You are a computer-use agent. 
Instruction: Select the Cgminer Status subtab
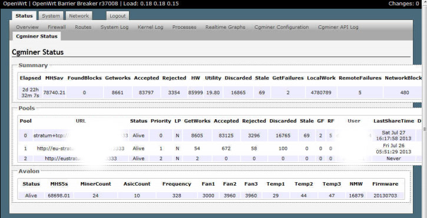(37, 36)
